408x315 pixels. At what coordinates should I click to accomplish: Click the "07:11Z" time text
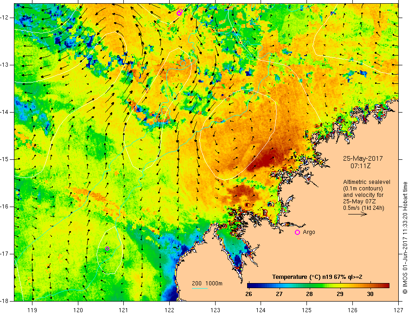(360, 165)
